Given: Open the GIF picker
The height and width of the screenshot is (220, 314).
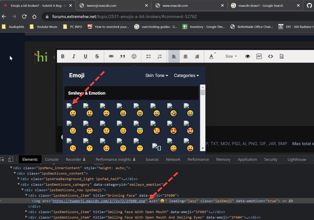Looking at the screenshot, I should [x=259, y=57].
